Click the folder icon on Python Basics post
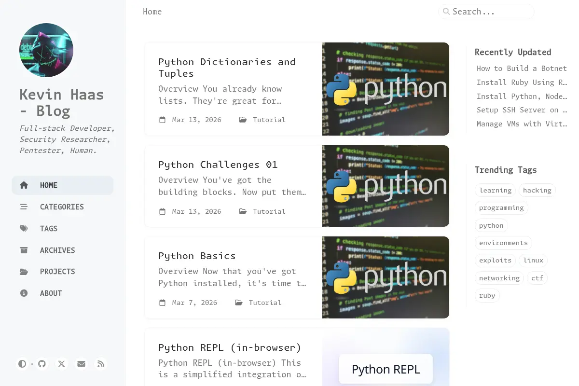Viewport: 579px width, 386px height. pyautogui.click(x=239, y=303)
